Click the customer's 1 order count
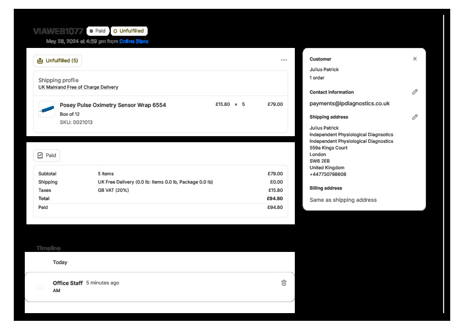 click(317, 78)
